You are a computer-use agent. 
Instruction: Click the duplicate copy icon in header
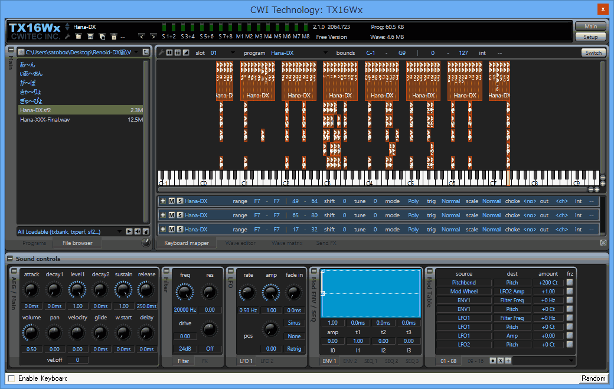coord(102,37)
